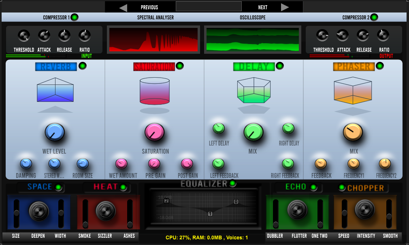Click Compressor 2 Threshold knob
Viewport: 409px width, 245px height.
tap(322, 36)
